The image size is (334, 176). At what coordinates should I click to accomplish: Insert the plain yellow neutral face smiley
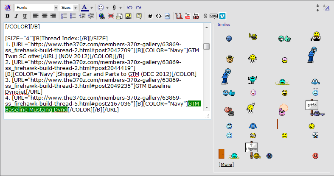coord(284,136)
